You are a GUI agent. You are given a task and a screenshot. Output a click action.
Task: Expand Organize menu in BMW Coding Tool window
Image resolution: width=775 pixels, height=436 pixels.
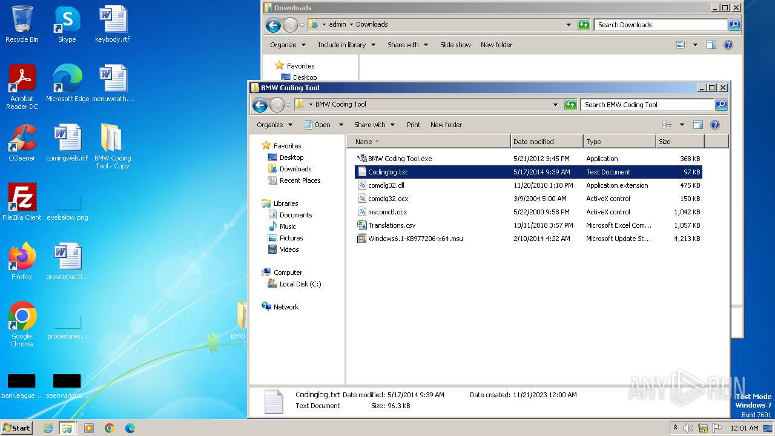(274, 125)
